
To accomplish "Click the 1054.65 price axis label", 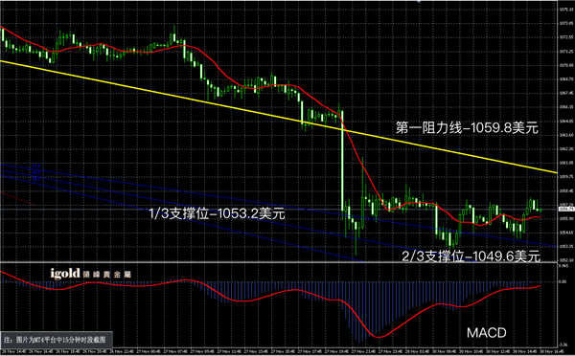I will click(565, 233).
